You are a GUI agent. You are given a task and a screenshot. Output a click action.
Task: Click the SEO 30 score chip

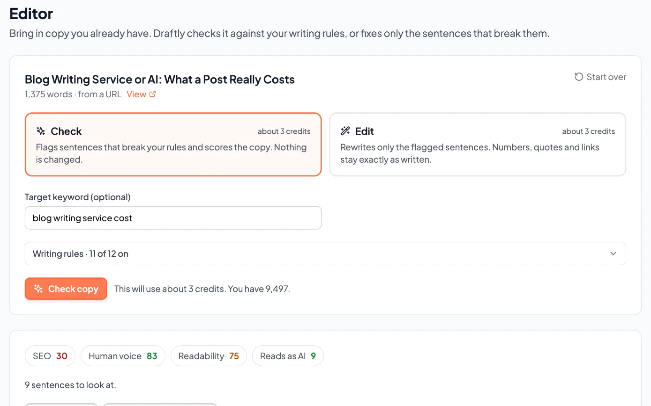50,356
